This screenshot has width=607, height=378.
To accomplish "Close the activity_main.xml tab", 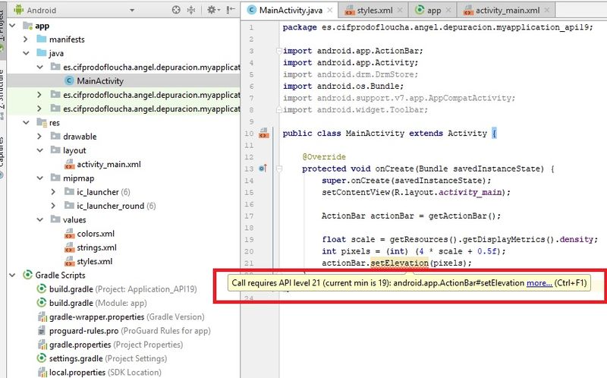I will 546,11.
